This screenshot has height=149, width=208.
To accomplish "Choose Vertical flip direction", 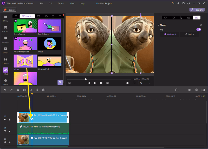I will (x=189, y=34).
